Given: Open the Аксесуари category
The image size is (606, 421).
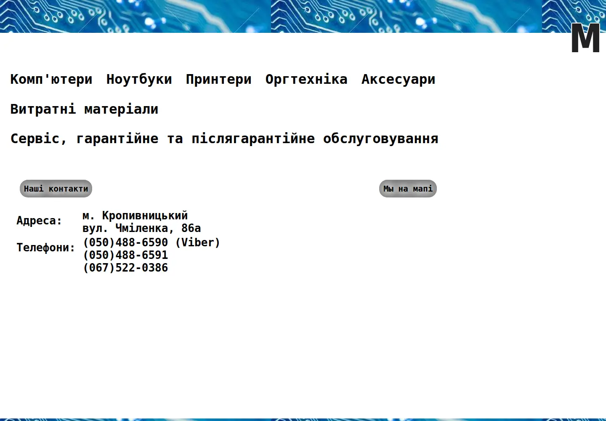Looking at the screenshot, I should point(398,79).
